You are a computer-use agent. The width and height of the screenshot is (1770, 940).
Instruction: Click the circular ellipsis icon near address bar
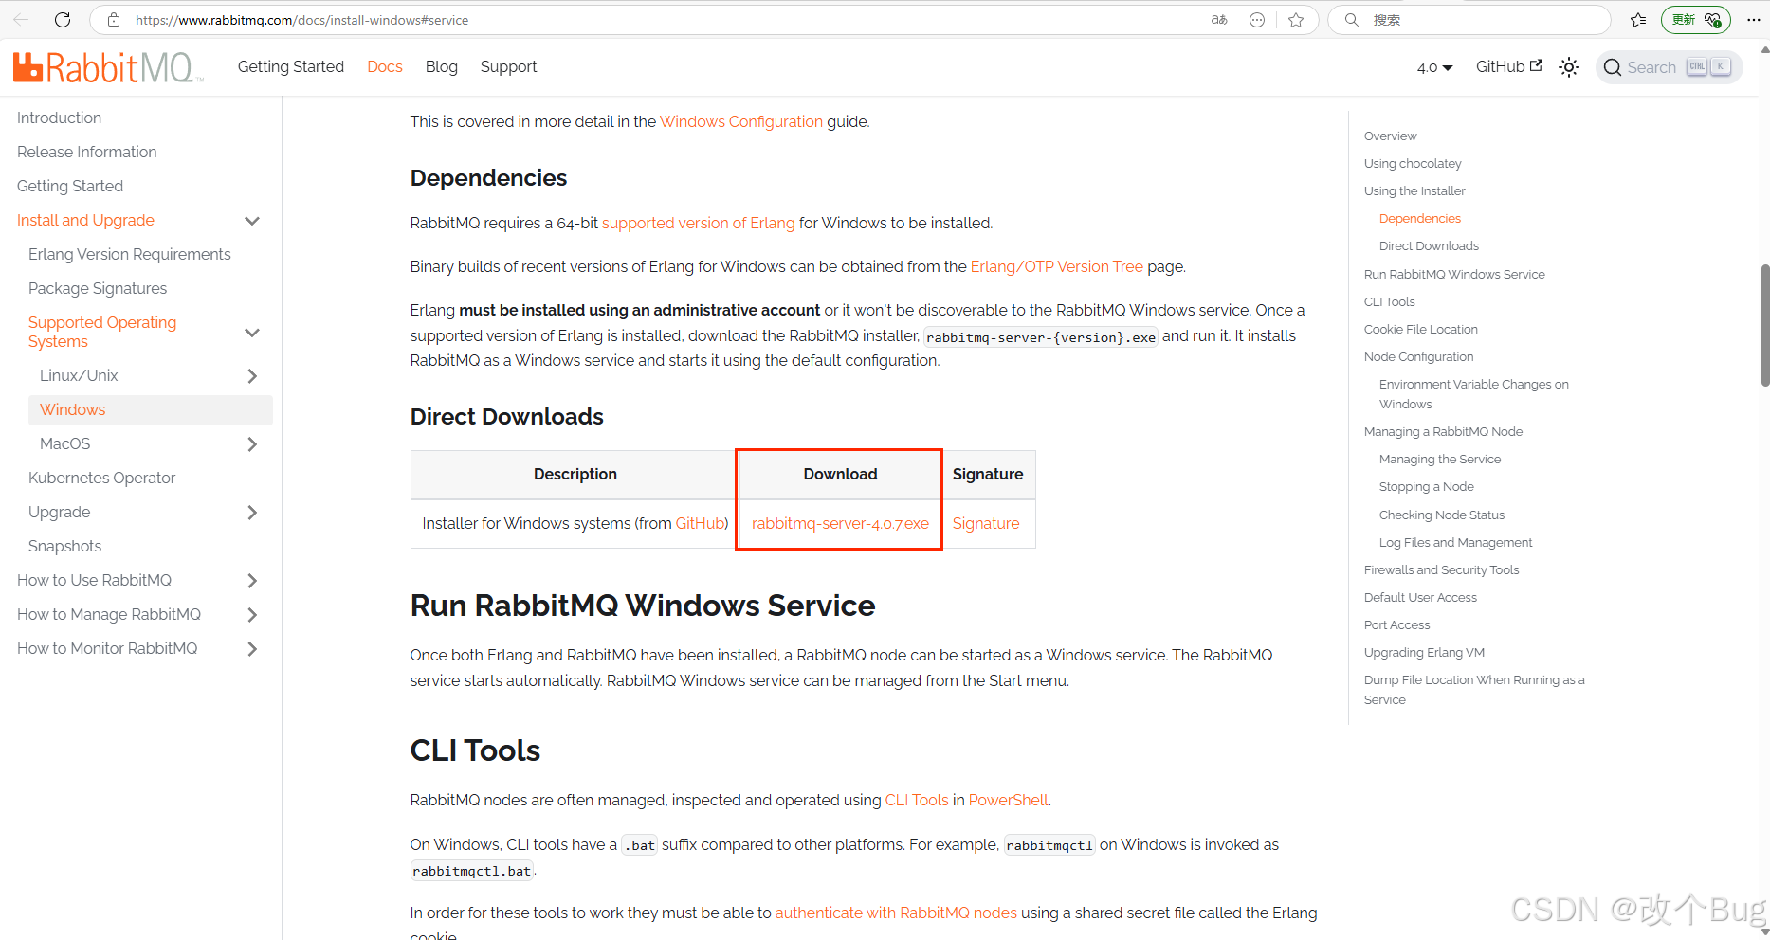pyautogui.click(x=1257, y=19)
